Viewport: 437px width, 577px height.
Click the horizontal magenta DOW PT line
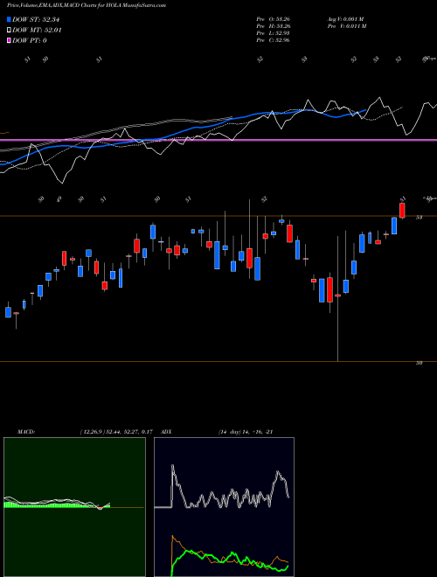coord(218,140)
